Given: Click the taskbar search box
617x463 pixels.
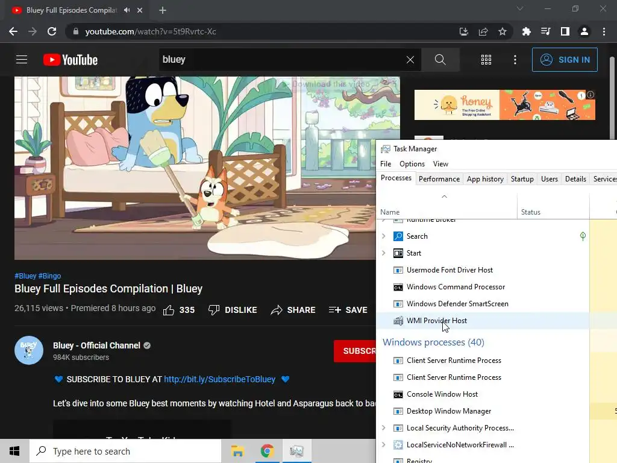Looking at the screenshot, I should point(125,451).
